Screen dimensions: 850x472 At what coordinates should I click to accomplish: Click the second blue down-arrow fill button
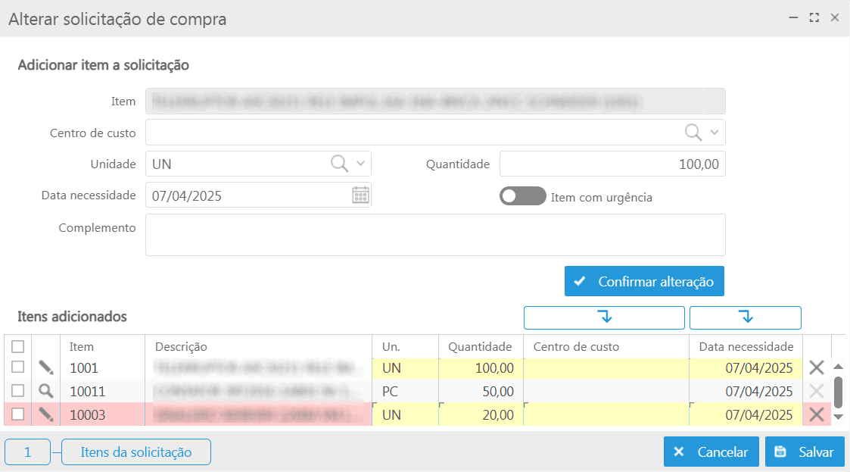(745, 317)
